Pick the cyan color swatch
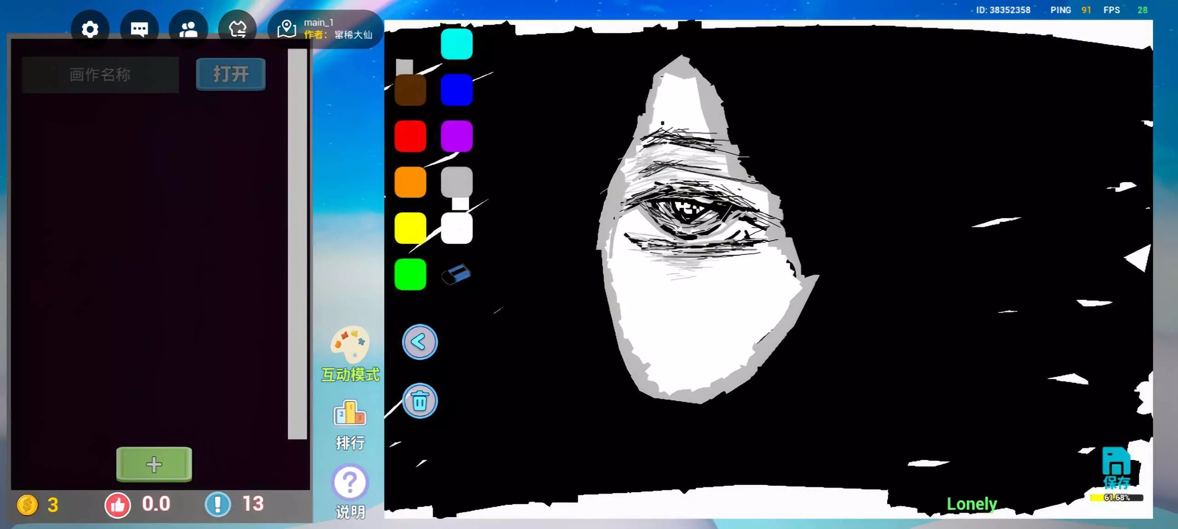 (x=456, y=44)
